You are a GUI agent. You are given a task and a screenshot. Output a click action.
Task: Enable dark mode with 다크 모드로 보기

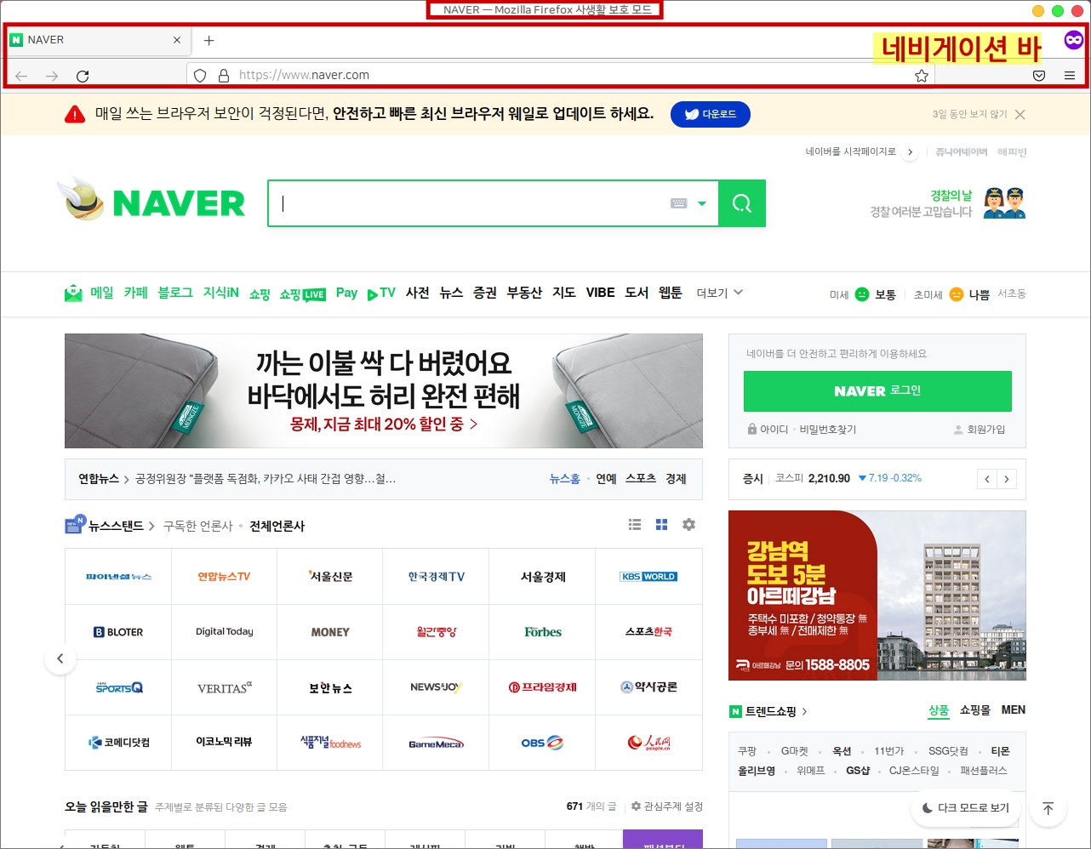pyautogui.click(x=965, y=807)
